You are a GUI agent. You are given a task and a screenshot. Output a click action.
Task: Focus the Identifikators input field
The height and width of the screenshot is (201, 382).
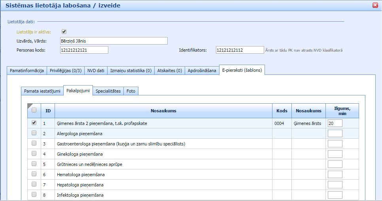point(240,50)
